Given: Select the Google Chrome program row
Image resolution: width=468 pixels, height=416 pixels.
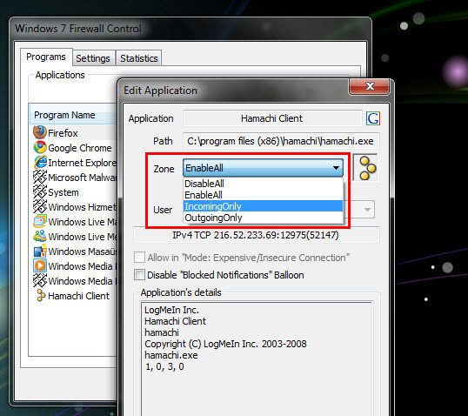Looking at the screenshot, I should tap(74, 148).
